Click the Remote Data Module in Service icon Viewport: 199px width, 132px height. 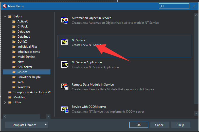pos(65,87)
